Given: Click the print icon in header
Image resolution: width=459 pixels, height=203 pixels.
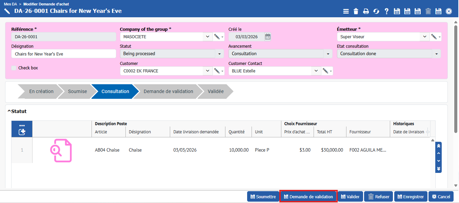Looking at the screenshot, I should 366,11.
